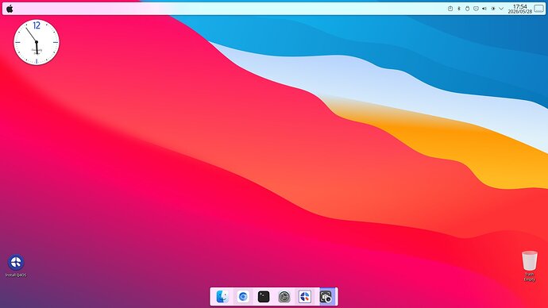Click the date 2026/05/28 in panel
Viewport: 548px width, 308px height.
(520, 12)
